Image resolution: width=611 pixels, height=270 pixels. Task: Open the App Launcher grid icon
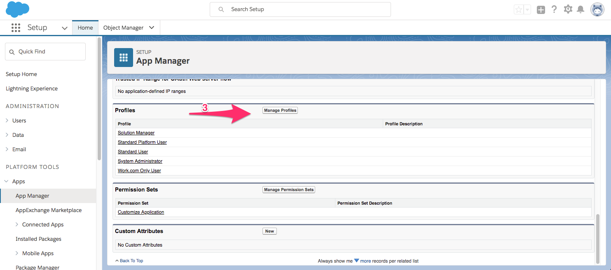[x=16, y=28]
